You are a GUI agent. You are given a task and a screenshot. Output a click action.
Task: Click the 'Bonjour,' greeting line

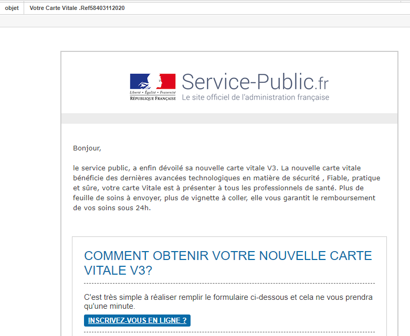tap(87, 148)
